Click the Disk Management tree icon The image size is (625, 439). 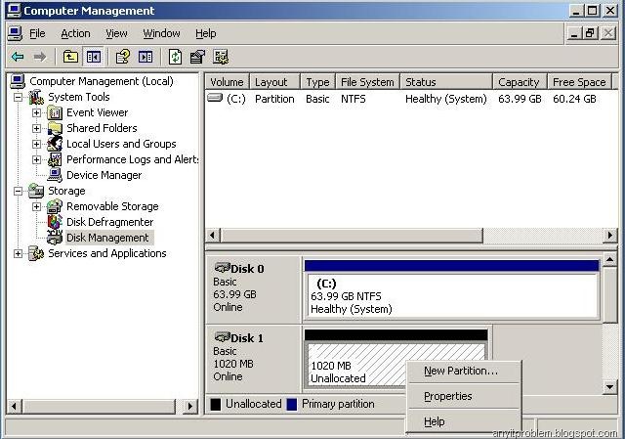[x=55, y=238]
